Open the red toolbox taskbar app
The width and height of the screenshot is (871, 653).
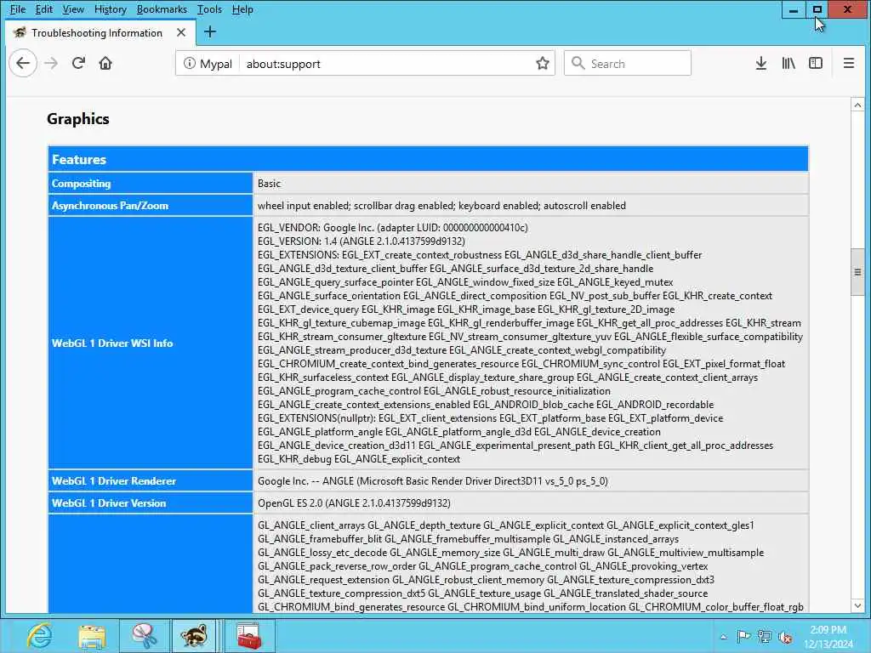[x=248, y=636]
